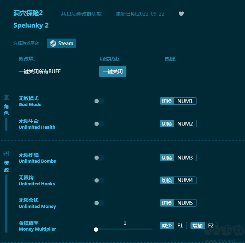Click the NUM2 hotkey for Unlimited Health
Viewport: 245px width, 243px height.
click(x=178, y=123)
